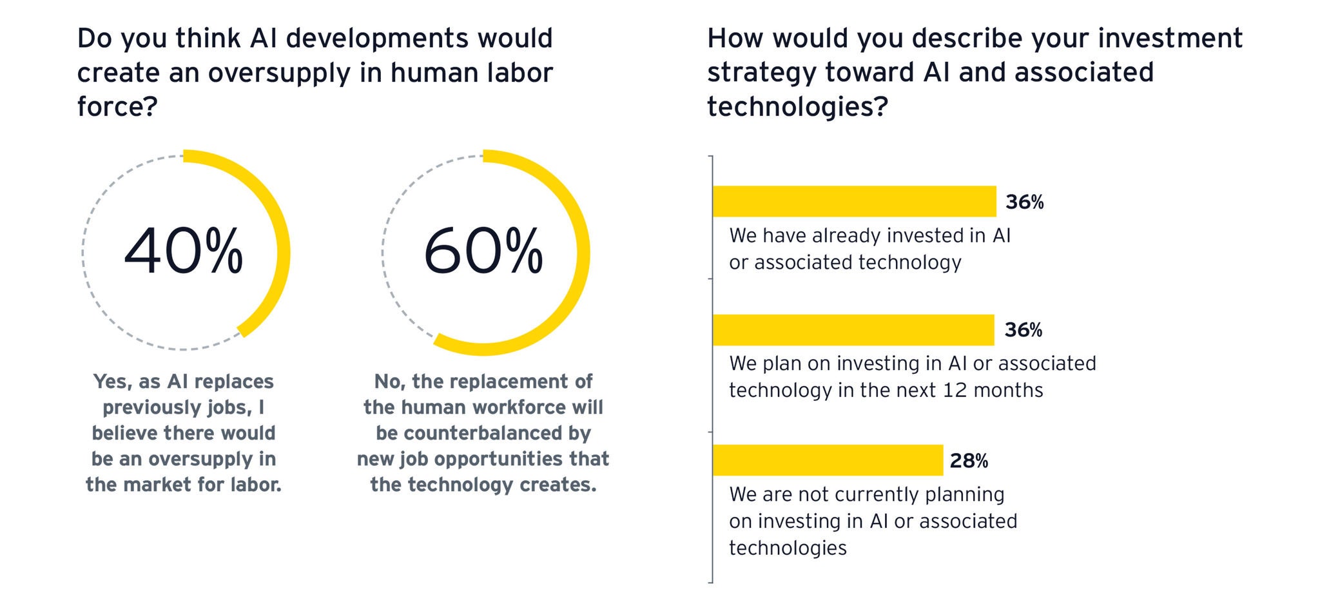Click the 28% value label
This screenshot has width=1320, height=602.
[x=969, y=461]
